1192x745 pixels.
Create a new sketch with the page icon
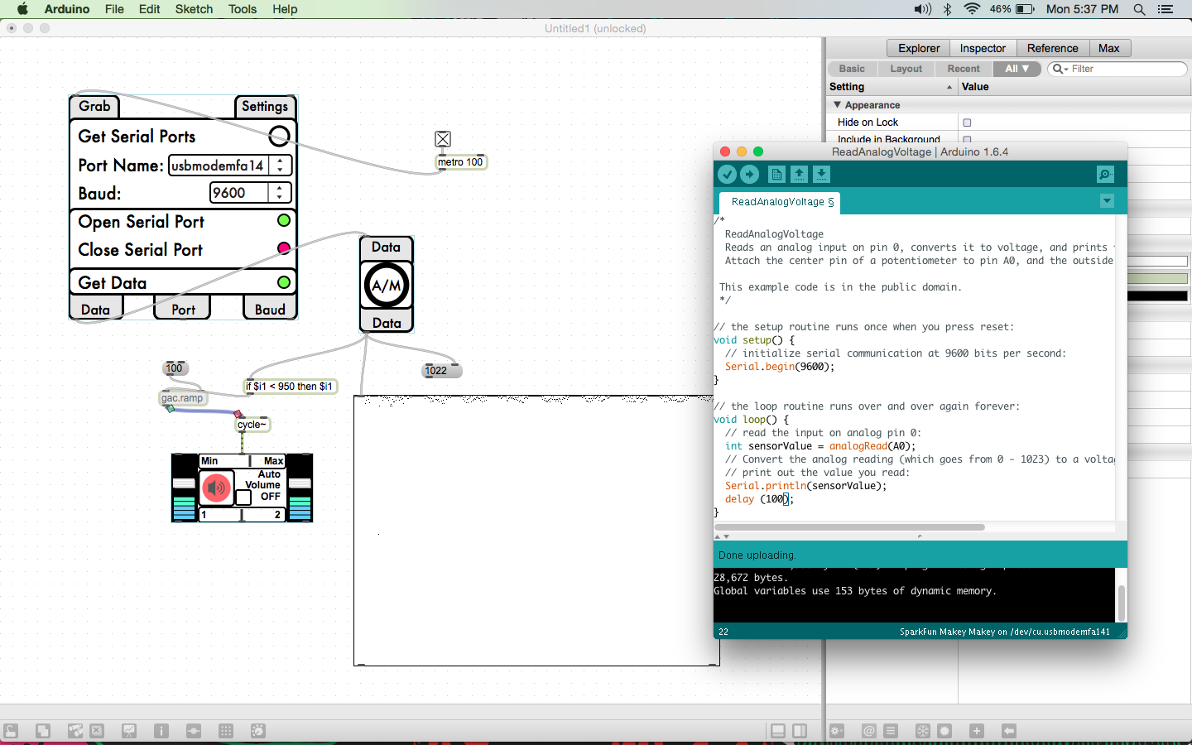click(776, 174)
